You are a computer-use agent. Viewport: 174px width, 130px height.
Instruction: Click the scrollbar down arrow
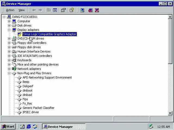pos(170,113)
